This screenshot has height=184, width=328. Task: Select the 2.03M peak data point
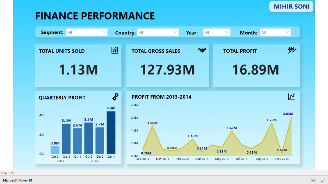292,117
